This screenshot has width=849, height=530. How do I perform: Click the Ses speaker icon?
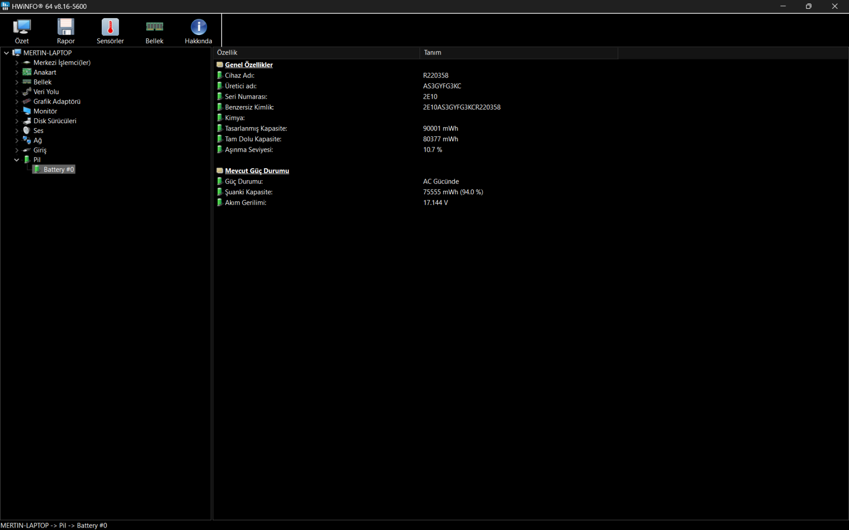[27, 131]
